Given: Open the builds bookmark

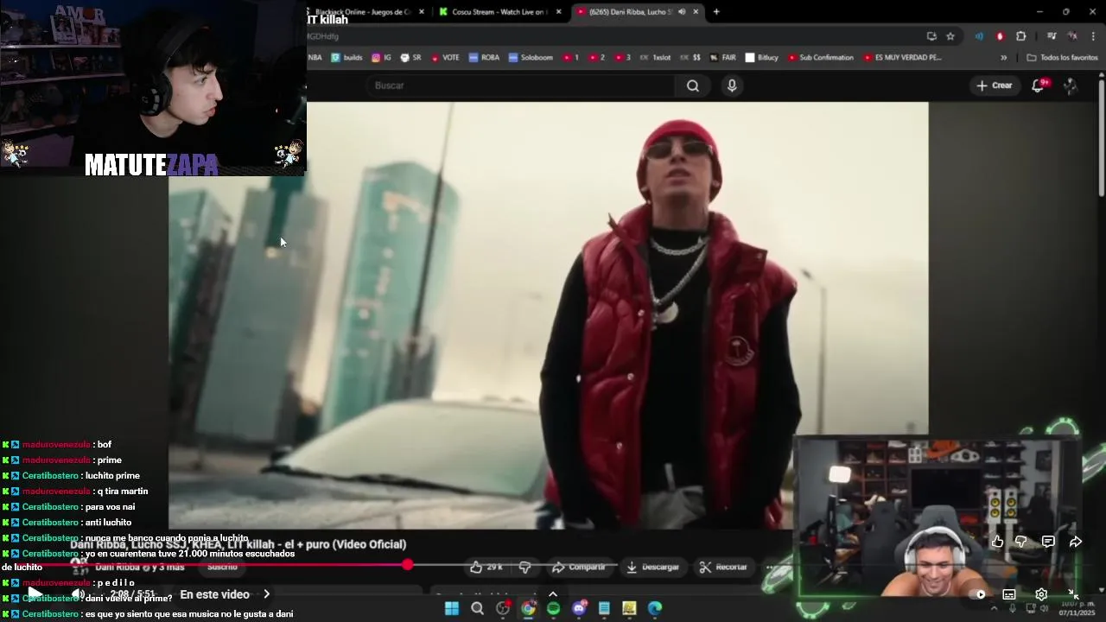Looking at the screenshot, I should click(347, 58).
